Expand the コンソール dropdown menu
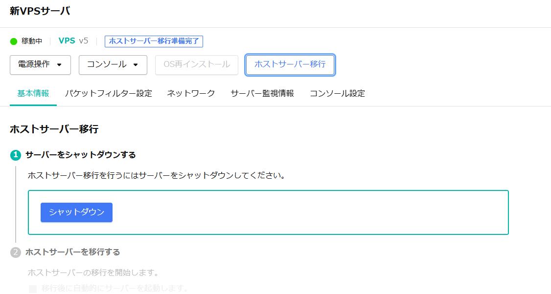Image resolution: width=551 pixels, height=294 pixels. (113, 65)
